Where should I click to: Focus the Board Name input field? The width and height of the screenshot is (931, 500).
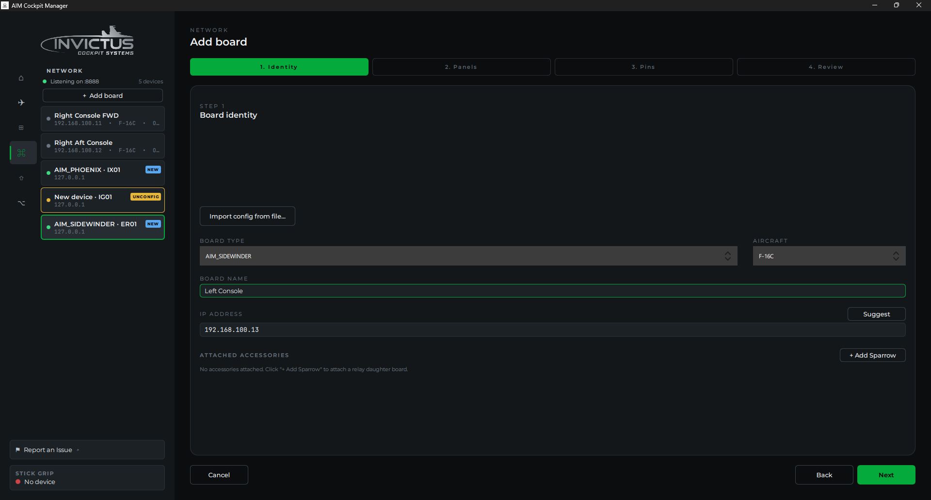click(553, 291)
